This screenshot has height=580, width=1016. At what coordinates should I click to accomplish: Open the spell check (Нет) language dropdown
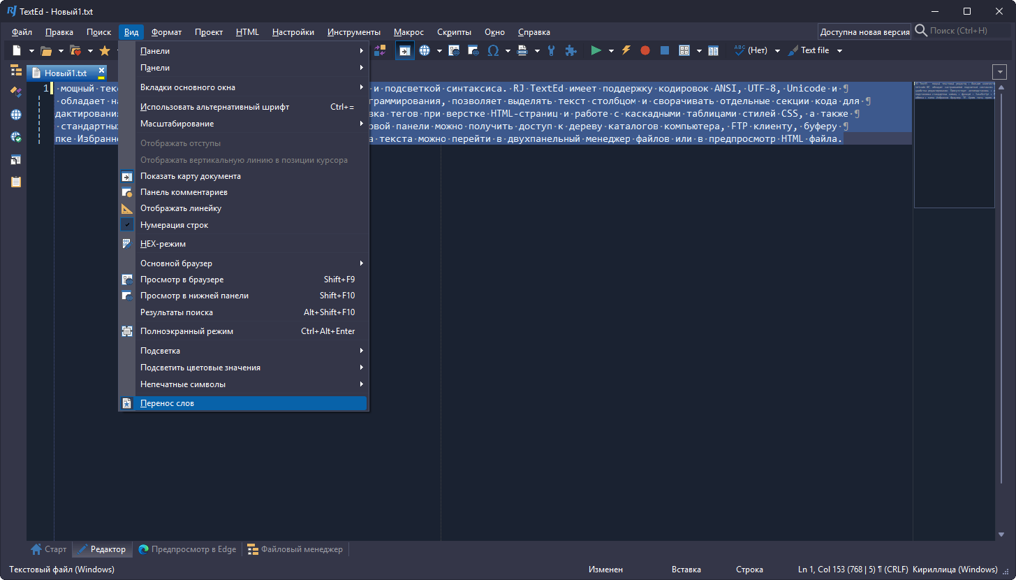coord(777,50)
